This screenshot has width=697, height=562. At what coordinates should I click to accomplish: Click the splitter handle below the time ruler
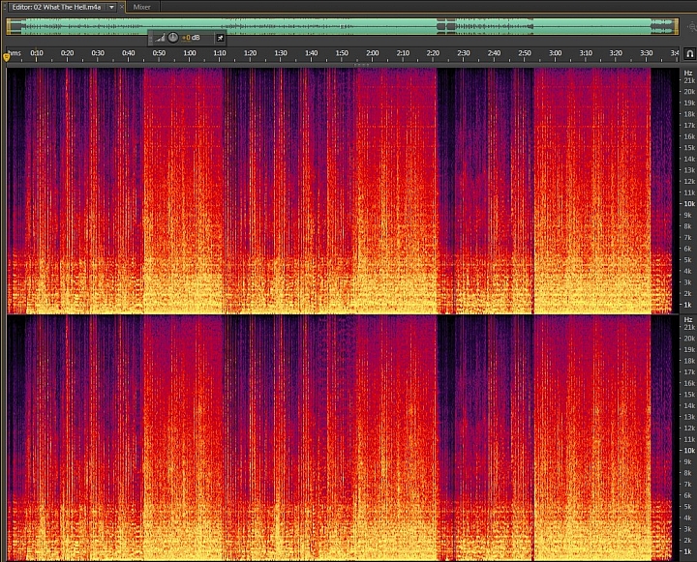click(x=361, y=65)
